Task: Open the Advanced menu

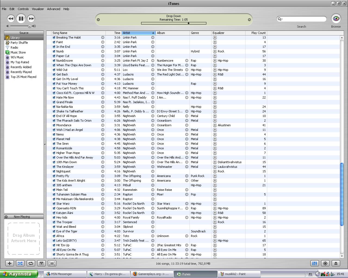Action: [x=54, y=9]
